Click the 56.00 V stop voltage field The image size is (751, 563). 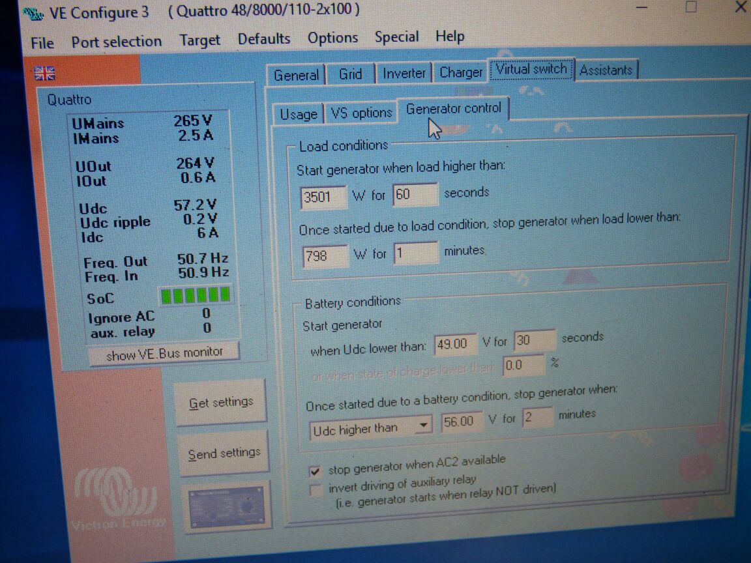(x=462, y=422)
